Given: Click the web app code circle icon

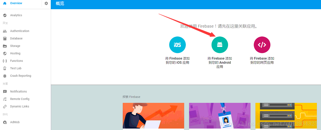Looking at the screenshot, I should click(262, 45).
